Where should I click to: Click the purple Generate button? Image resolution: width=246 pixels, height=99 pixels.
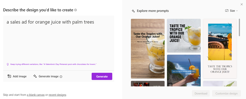coord(102,76)
